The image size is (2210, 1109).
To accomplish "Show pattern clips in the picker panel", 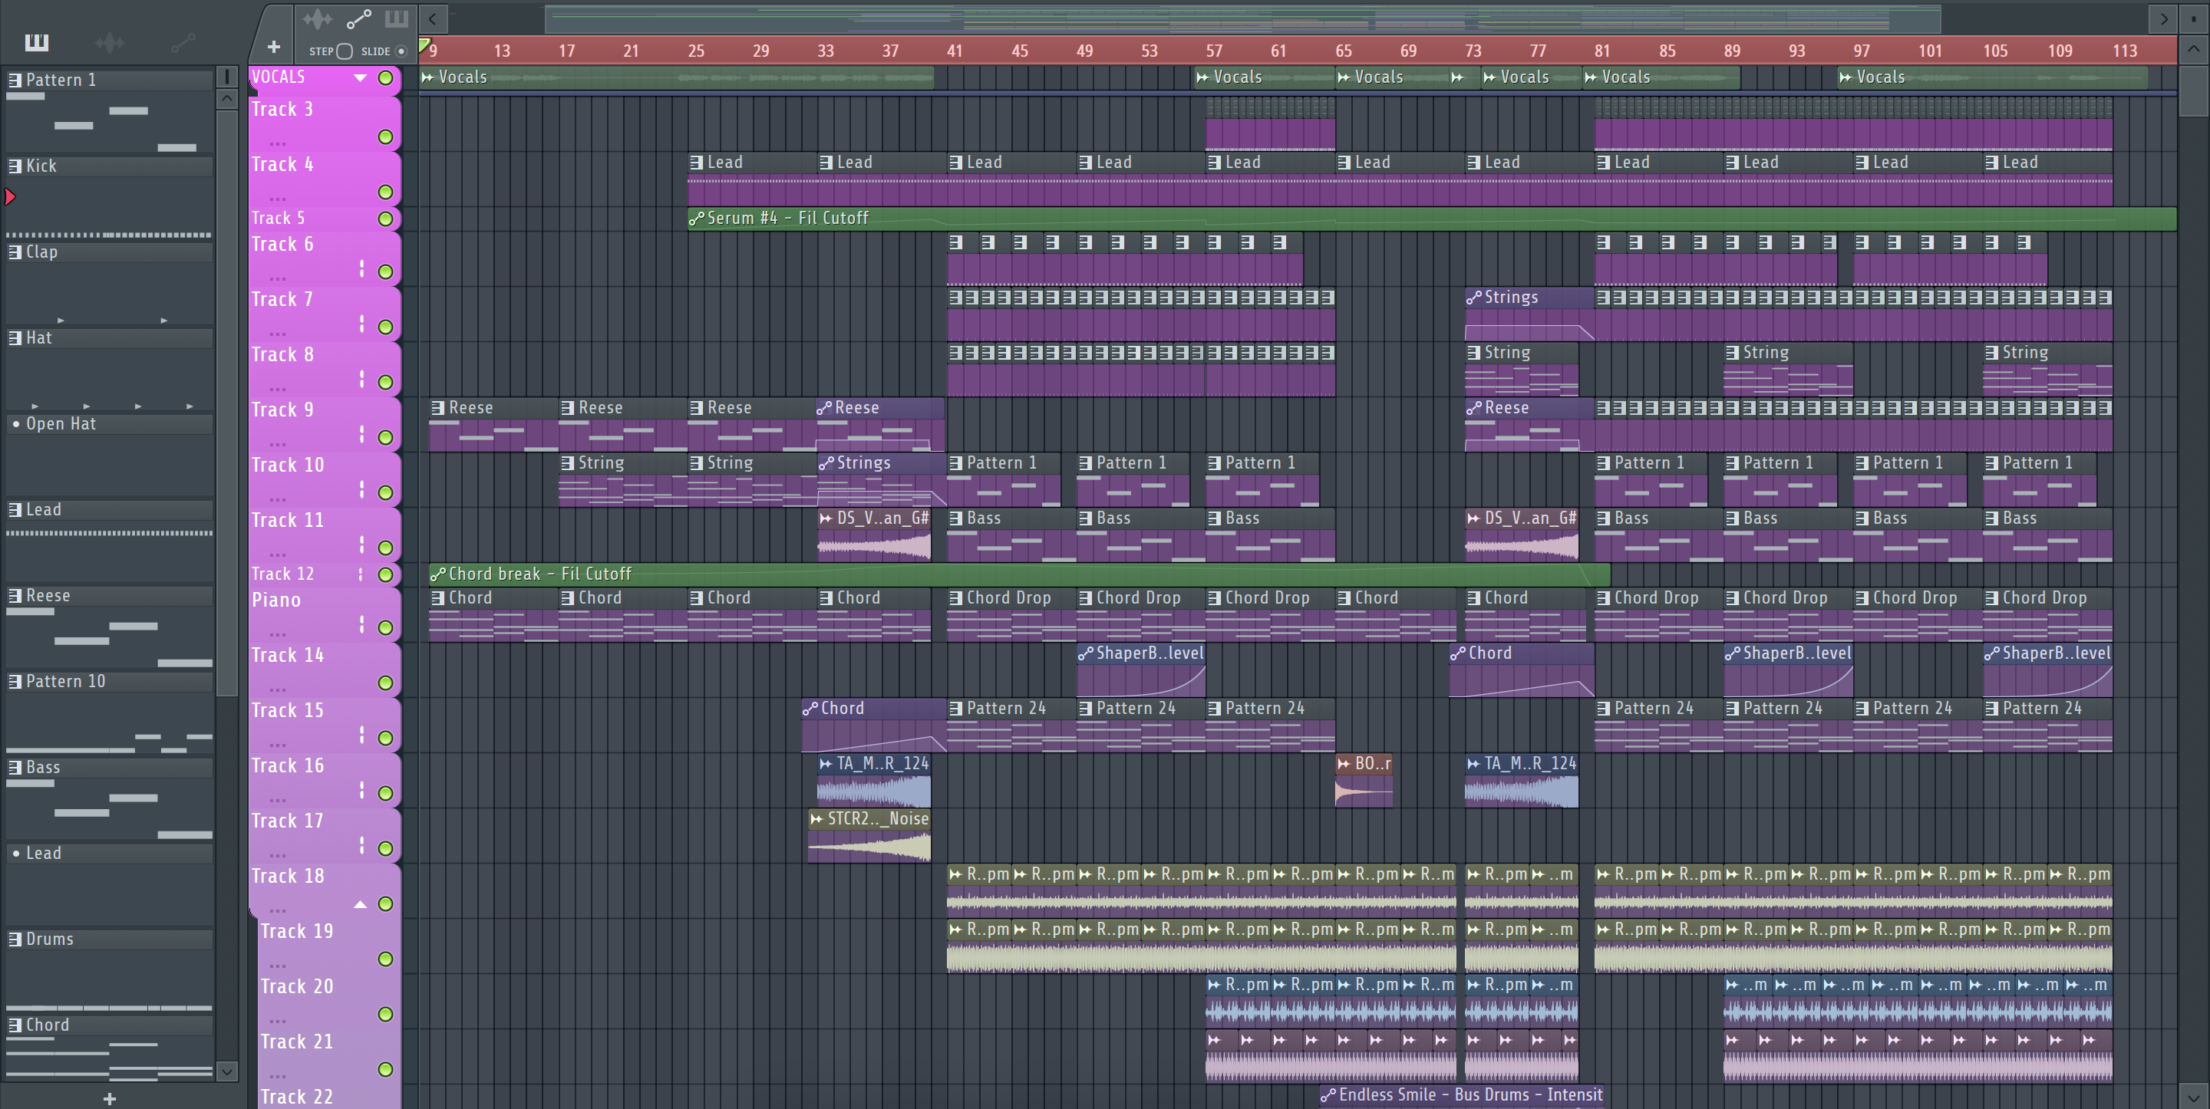I will 37,42.
